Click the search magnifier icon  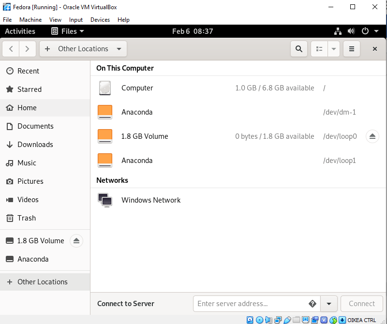click(x=299, y=49)
